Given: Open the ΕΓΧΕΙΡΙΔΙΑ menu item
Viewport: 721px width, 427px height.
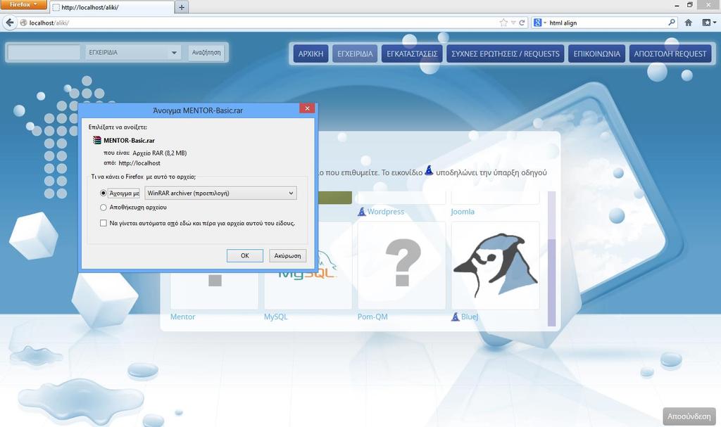Looking at the screenshot, I should click(355, 53).
